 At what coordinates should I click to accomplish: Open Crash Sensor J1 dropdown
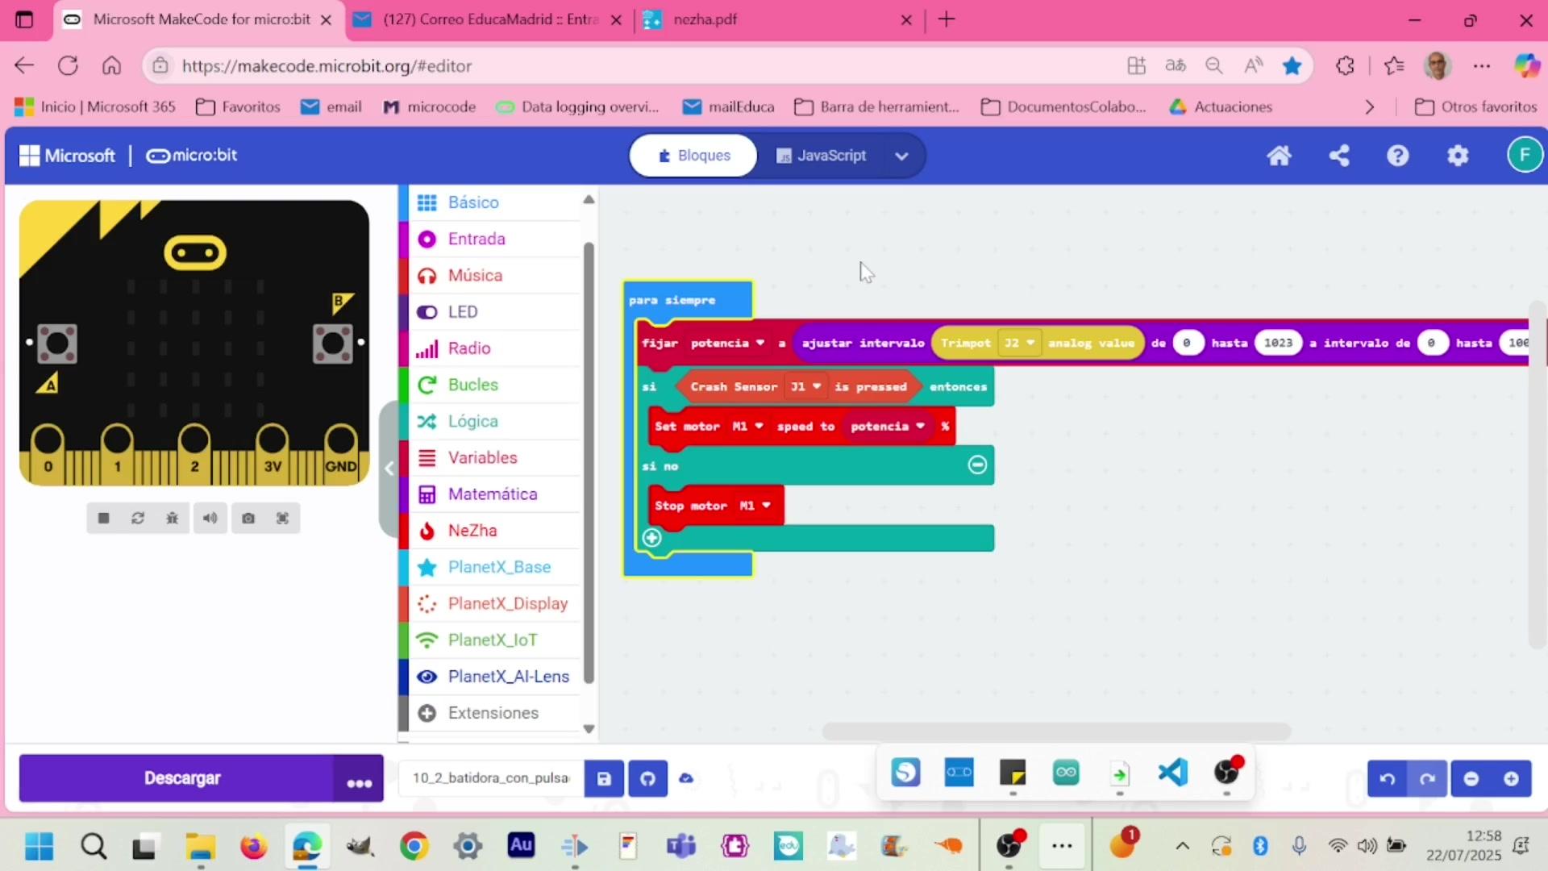point(805,387)
